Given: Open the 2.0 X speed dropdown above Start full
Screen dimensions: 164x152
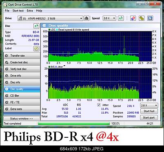Looking at the screenshot, I should click(149, 106).
